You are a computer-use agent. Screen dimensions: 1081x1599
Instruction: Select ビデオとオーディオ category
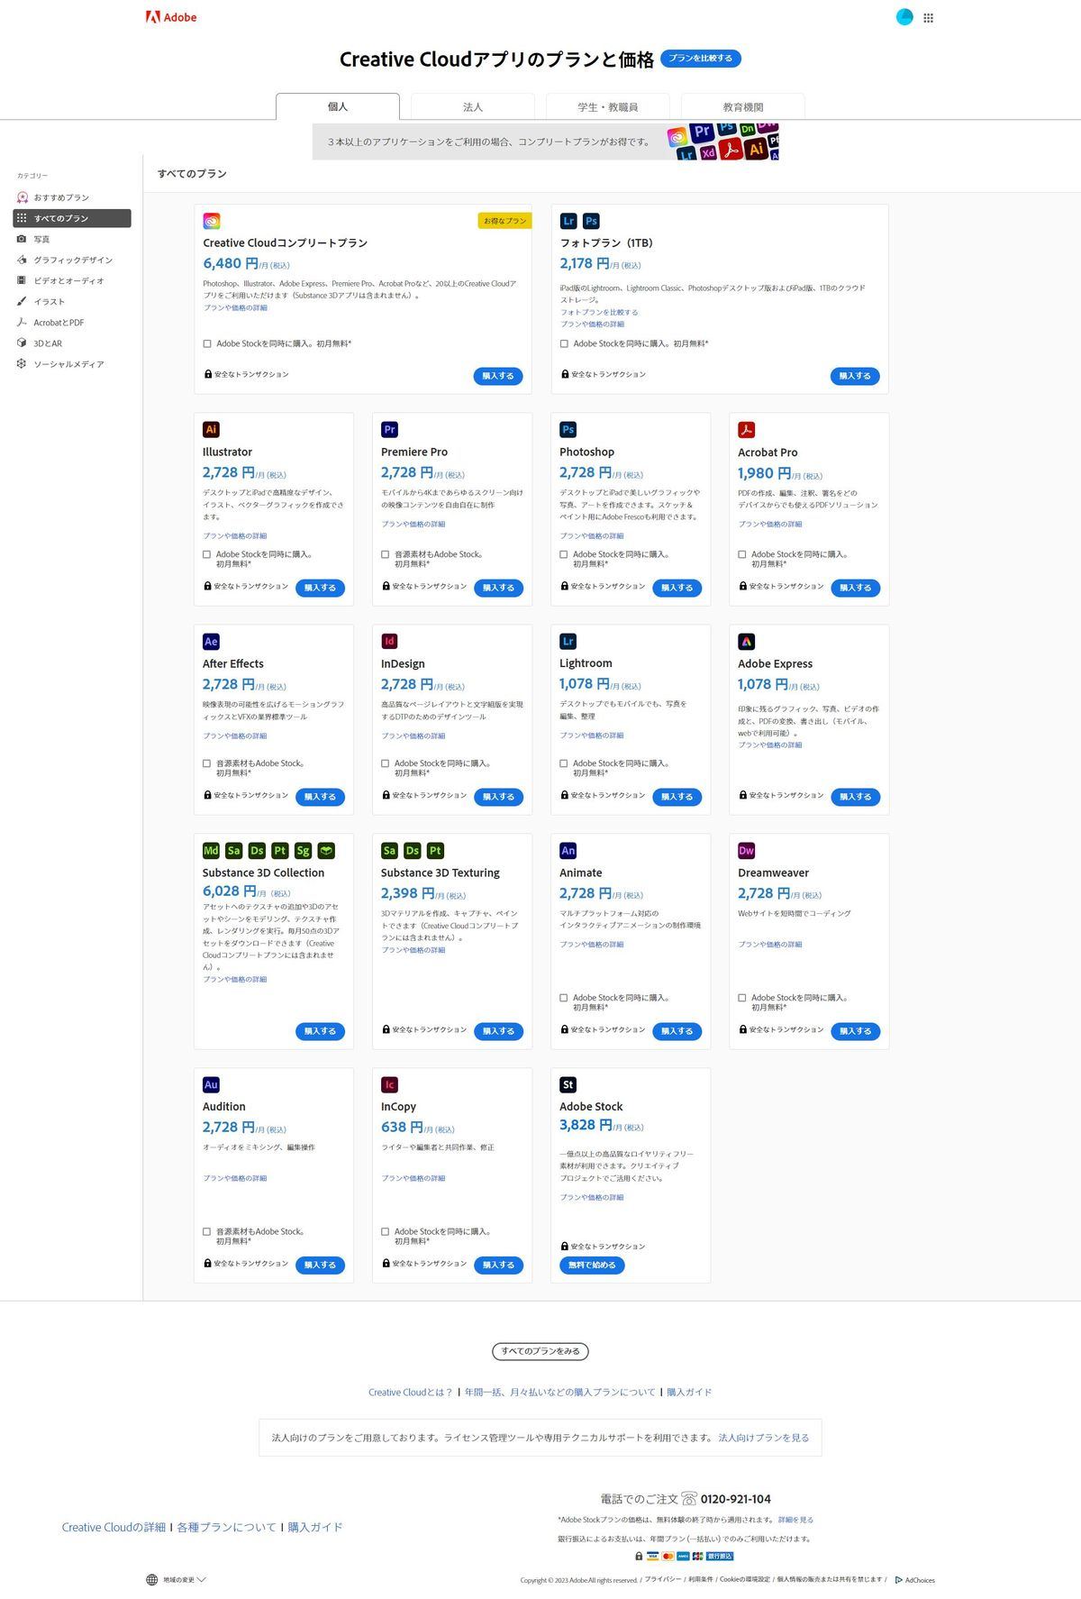pyautogui.click(x=72, y=280)
